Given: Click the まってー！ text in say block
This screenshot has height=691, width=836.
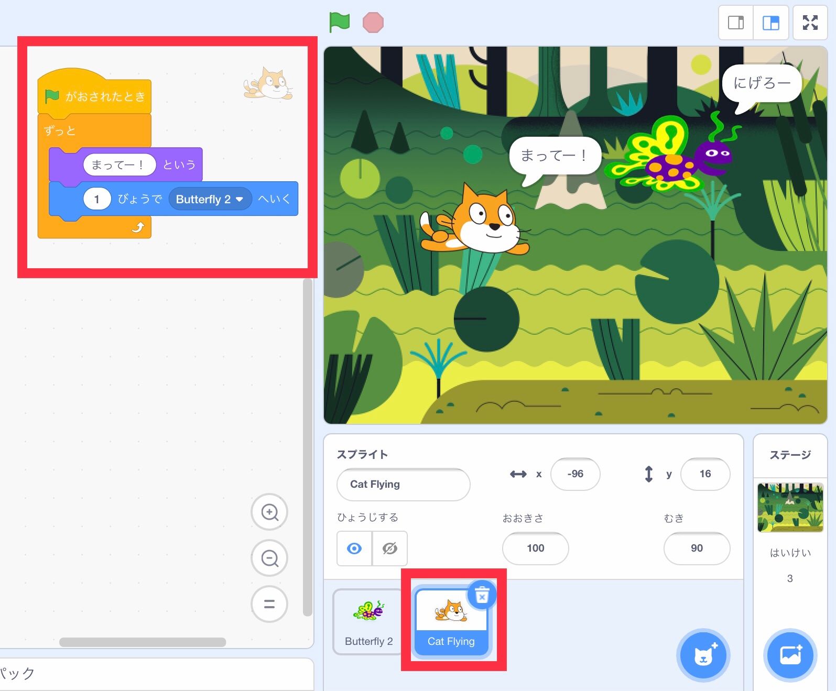Looking at the screenshot, I should (120, 164).
